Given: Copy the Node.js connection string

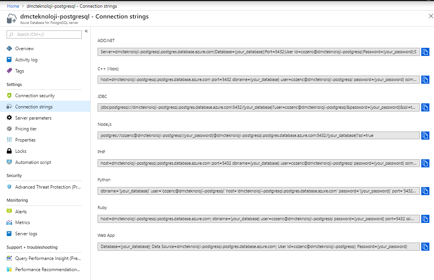Looking at the screenshot, I should (x=425, y=135).
